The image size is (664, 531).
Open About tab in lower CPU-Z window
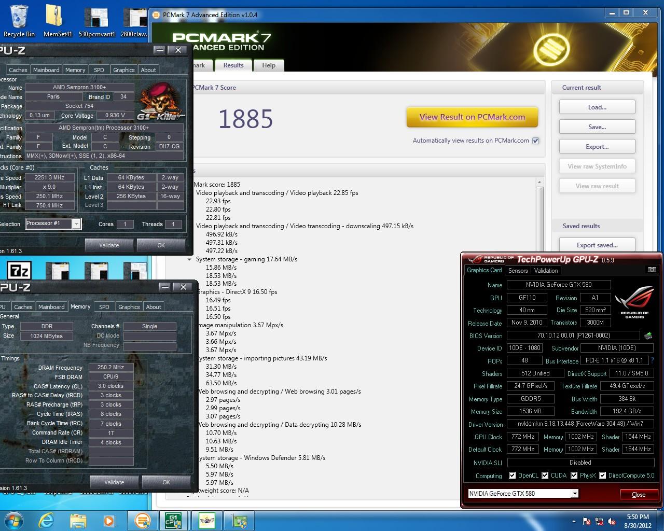(x=154, y=307)
